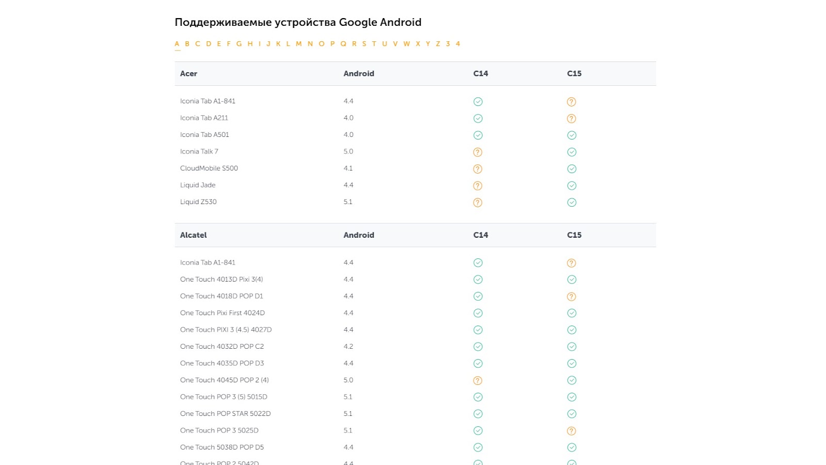Select One Touch 4013D Pixi 3(4) row name
Image resolution: width=826 pixels, height=465 pixels.
[x=221, y=280]
